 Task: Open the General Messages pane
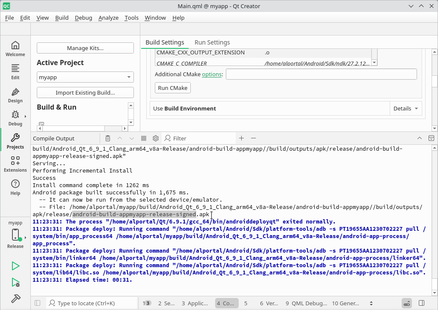(x=345, y=303)
